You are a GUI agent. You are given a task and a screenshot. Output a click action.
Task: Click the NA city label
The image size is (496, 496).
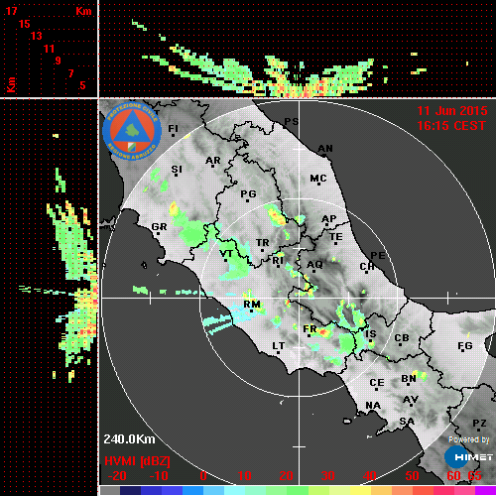(373, 406)
